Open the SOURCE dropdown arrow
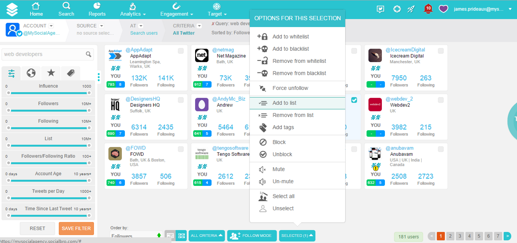The image size is (517, 243). (x=102, y=26)
